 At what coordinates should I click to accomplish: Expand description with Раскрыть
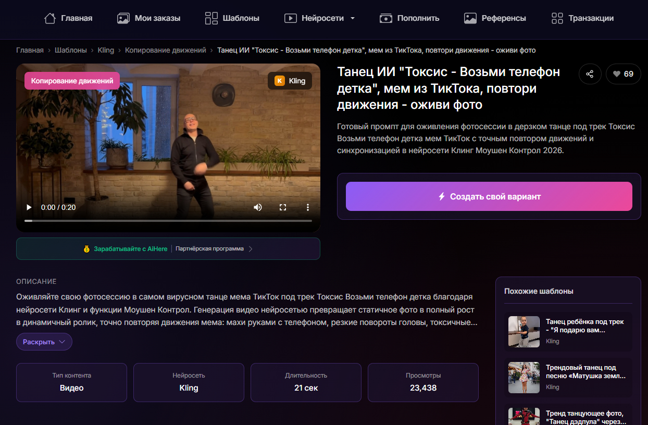point(44,342)
